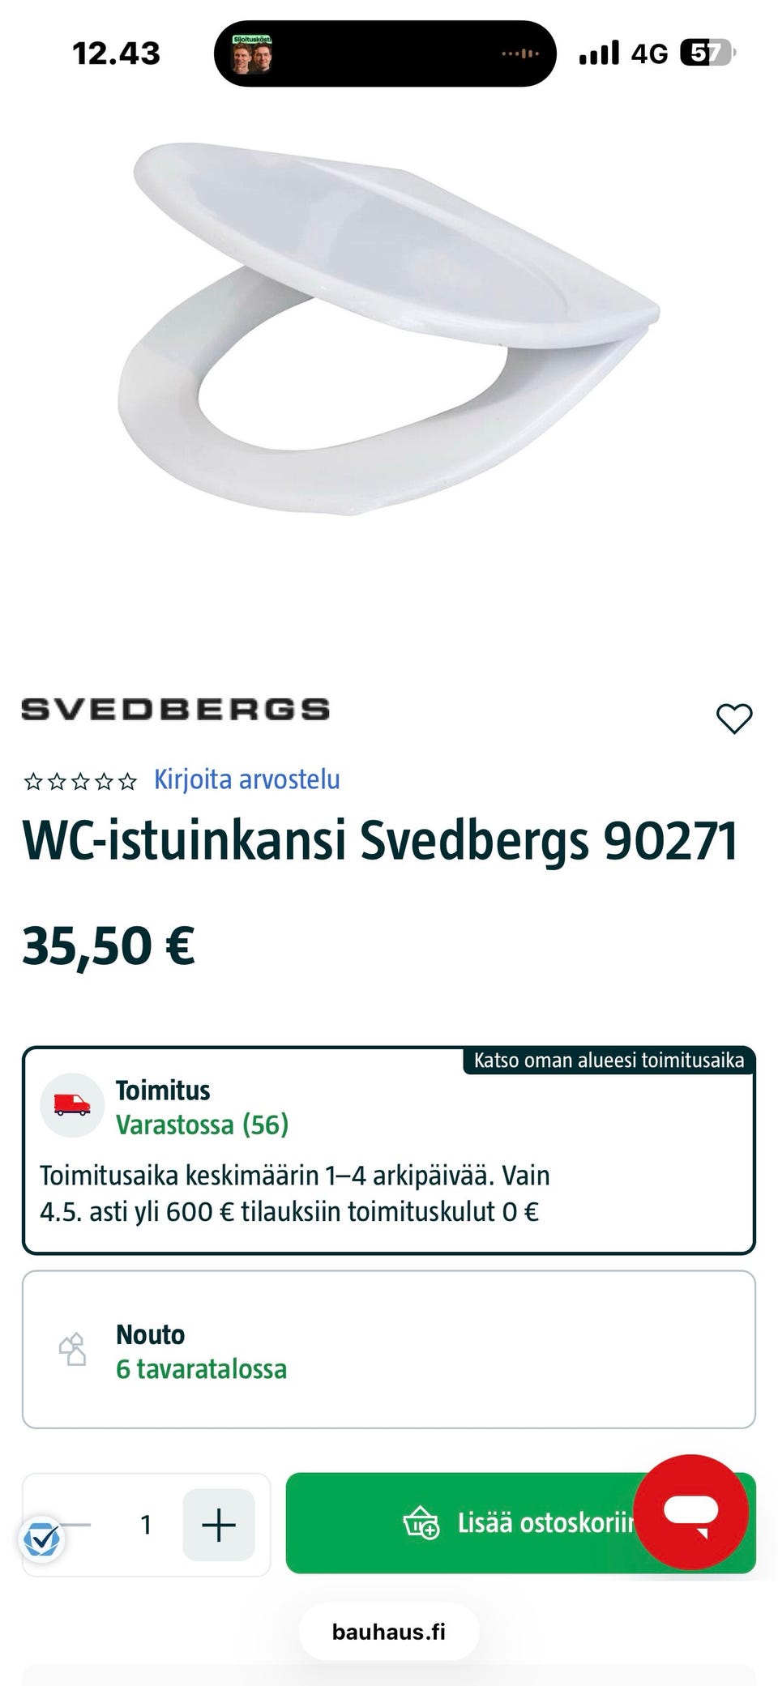Screen dimensions: 778x1686
Task: Tap the red delivery van icon
Action: 72,1105
